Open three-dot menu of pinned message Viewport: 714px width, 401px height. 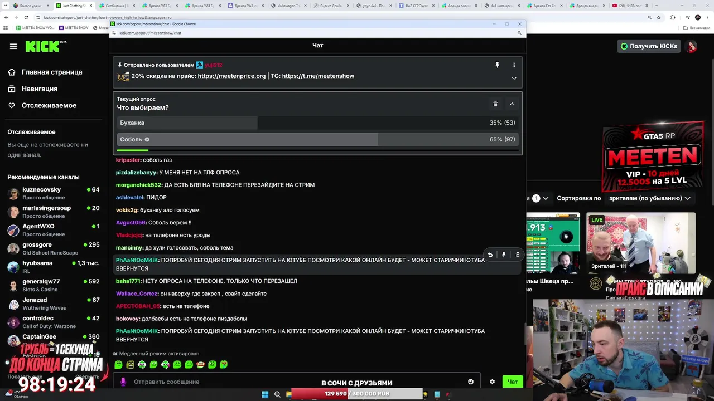tap(514, 65)
